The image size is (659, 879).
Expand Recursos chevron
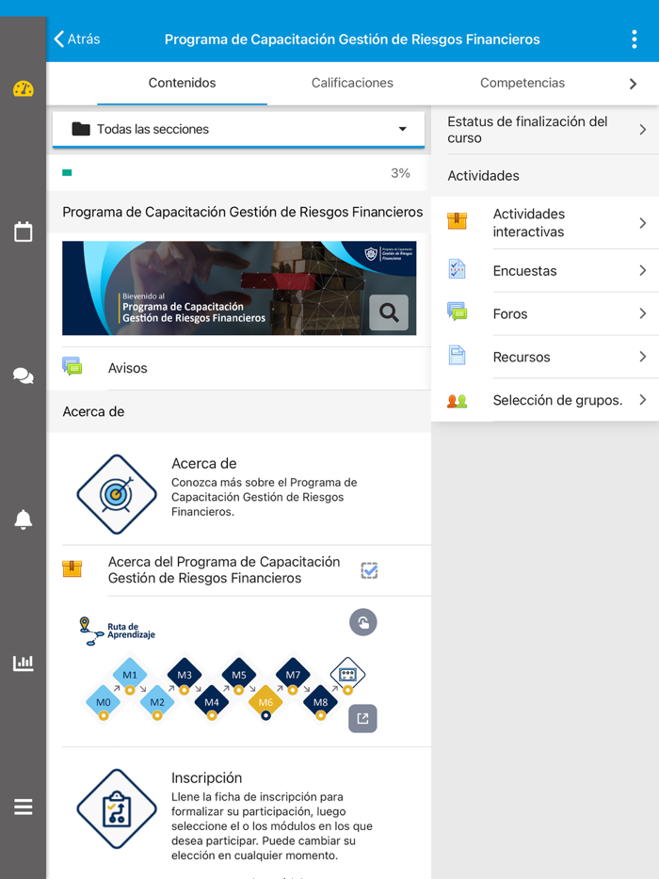[643, 357]
